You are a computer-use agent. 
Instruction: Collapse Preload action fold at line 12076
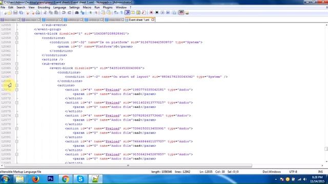tap(17, 116)
